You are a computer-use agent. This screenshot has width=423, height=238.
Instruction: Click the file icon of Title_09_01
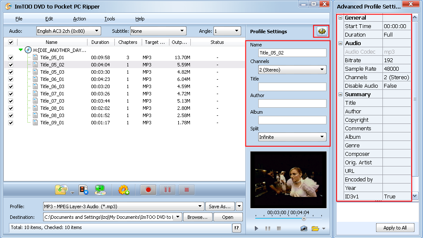(35, 122)
